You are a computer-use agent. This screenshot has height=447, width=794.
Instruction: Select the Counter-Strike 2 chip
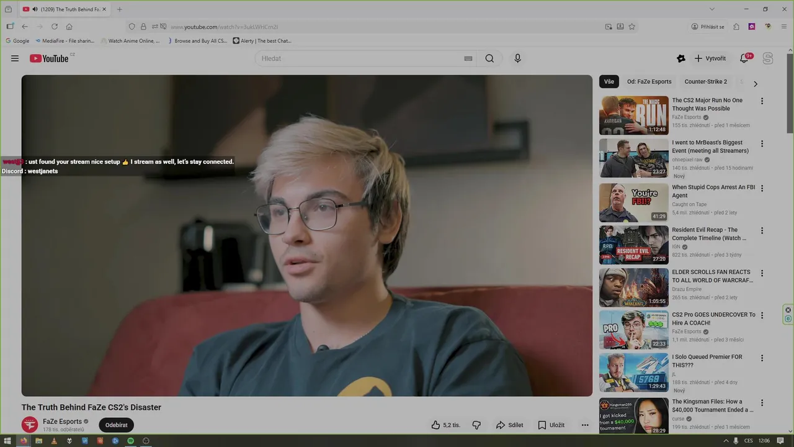[705, 82]
